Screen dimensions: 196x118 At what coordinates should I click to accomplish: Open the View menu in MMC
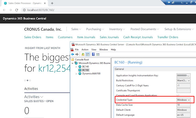click(94, 50)
